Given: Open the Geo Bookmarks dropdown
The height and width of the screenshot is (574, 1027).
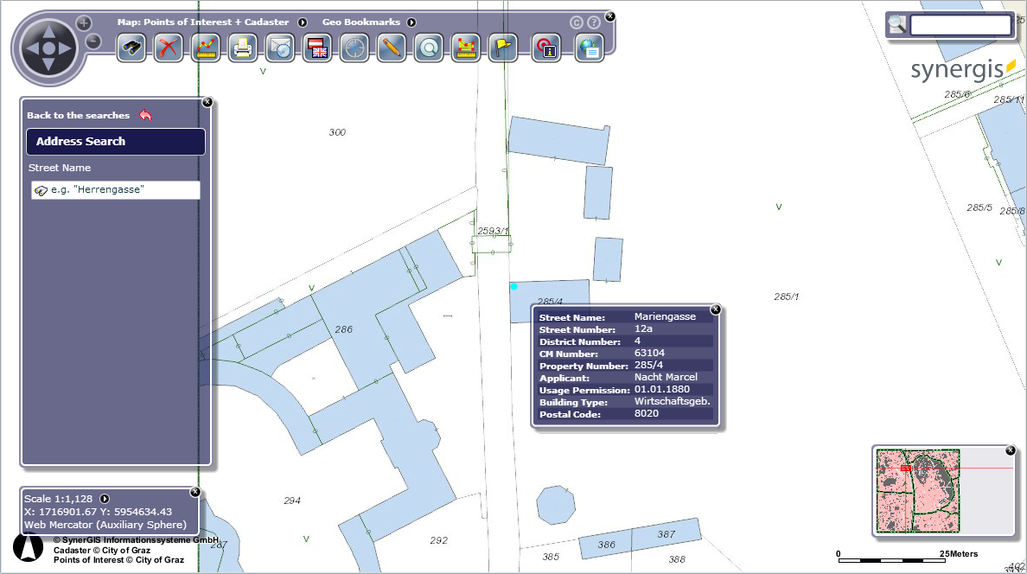Looking at the screenshot, I should point(412,22).
